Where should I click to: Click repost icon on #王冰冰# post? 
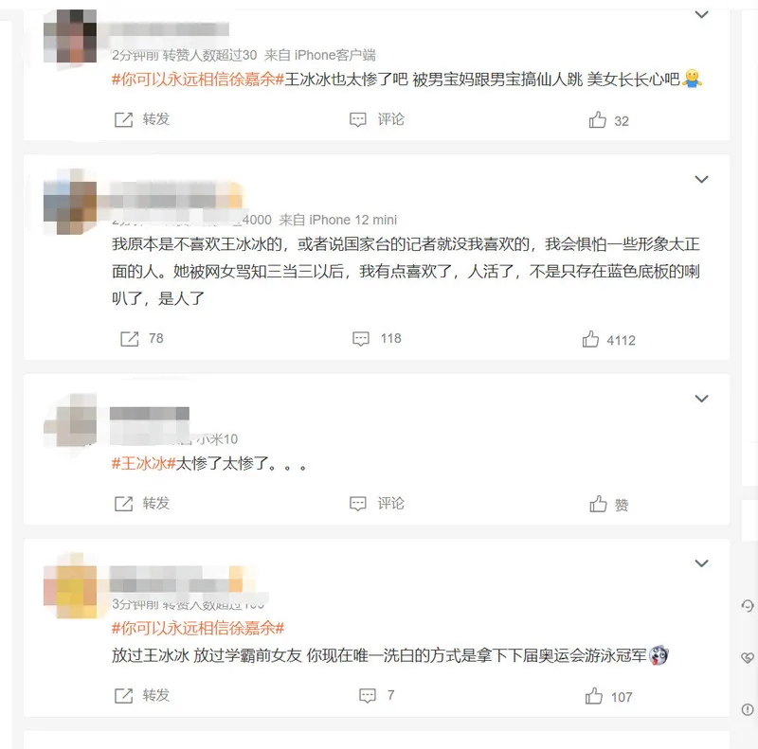(x=124, y=504)
